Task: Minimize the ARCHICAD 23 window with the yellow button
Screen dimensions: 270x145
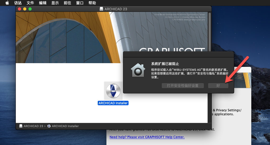Action: tap(25, 9)
